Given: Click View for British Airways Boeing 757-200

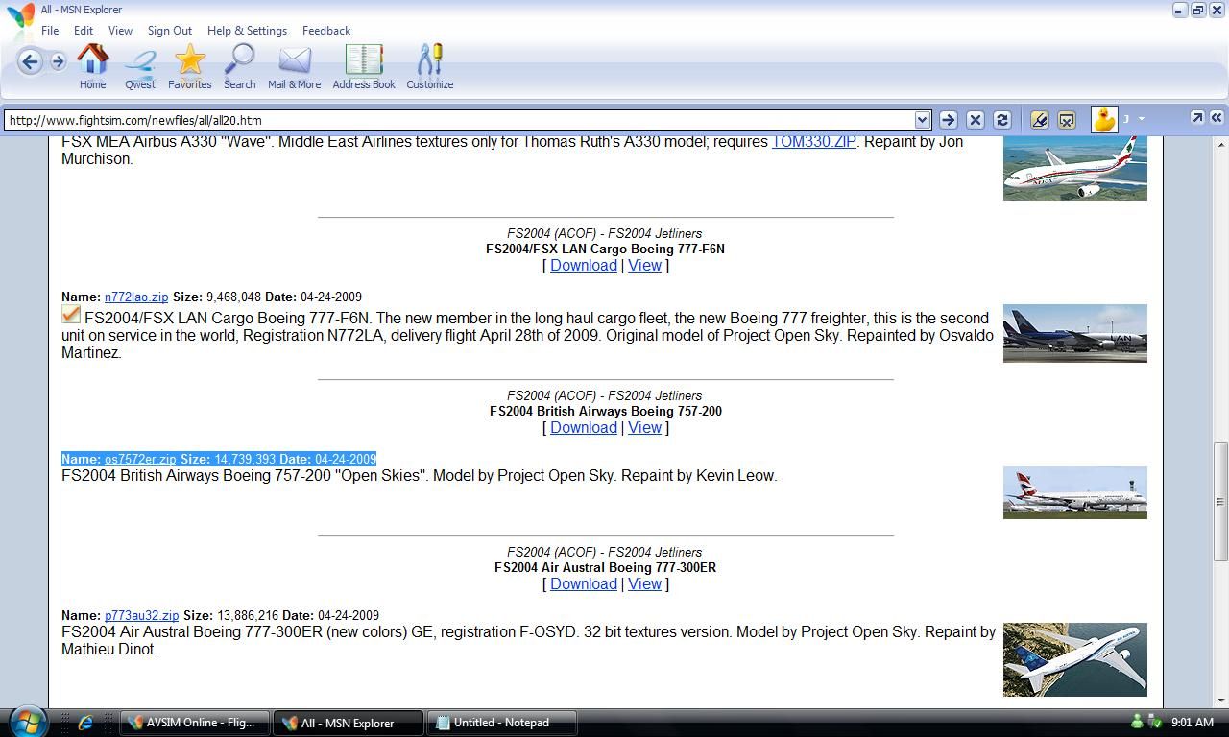Looking at the screenshot, I should [x=644, y=428].
